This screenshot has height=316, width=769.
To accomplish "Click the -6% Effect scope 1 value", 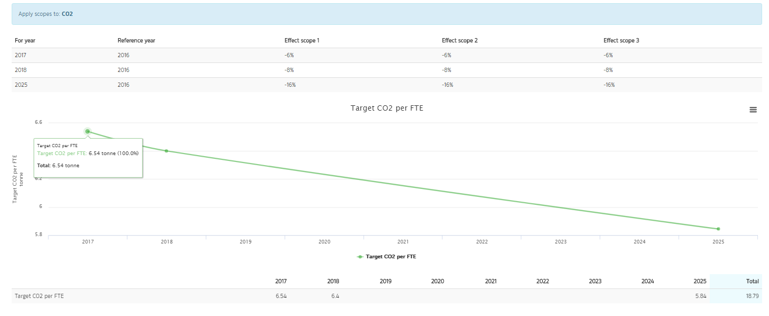I will point(289,55).
